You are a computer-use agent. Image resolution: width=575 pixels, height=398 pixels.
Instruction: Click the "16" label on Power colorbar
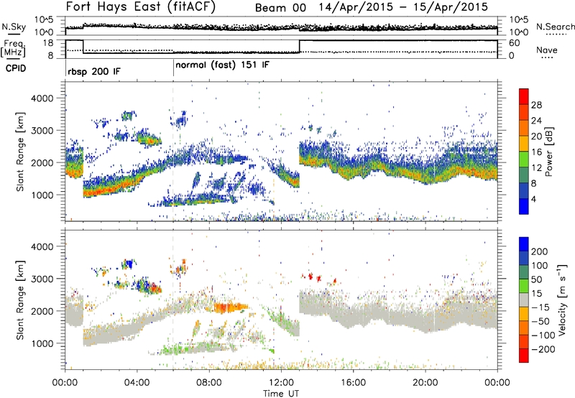click(536, 152)
